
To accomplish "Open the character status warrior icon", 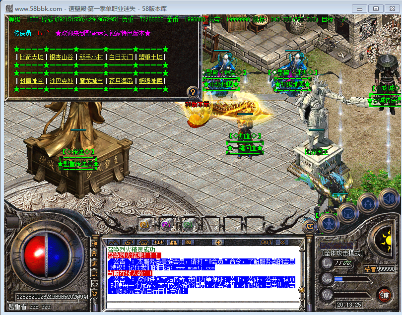I will click(x=329, y=224).
